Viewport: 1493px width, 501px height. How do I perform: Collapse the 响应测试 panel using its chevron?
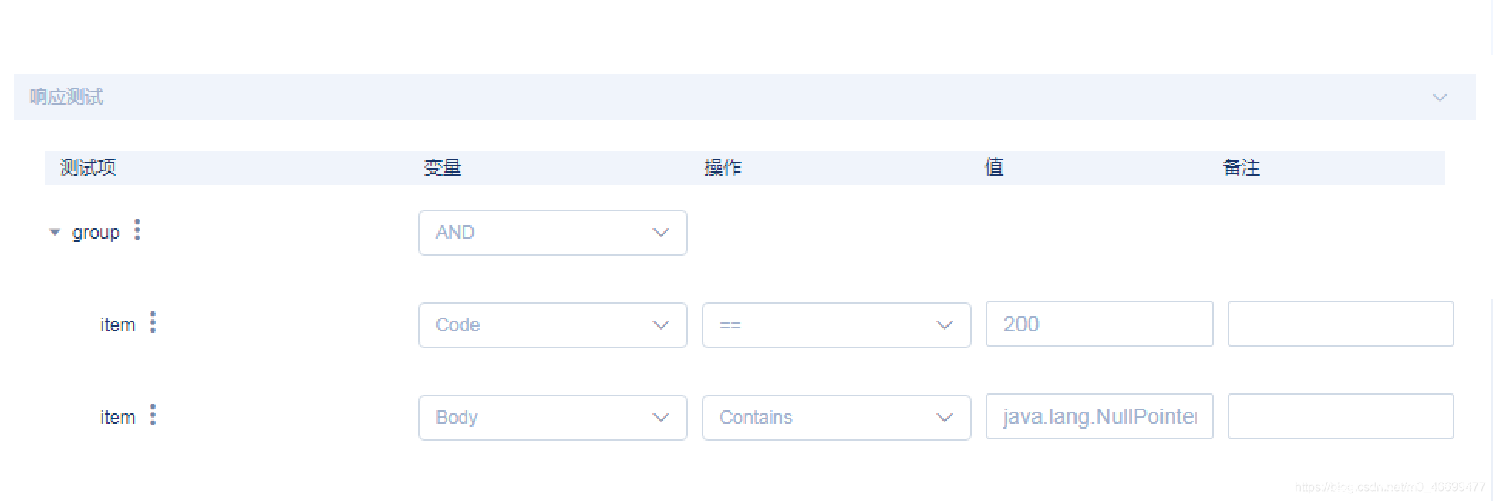[1439, 97]
